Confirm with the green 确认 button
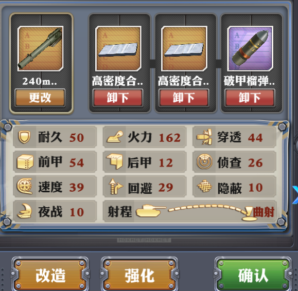Screen dimensions: 298x291 (253, 275)
